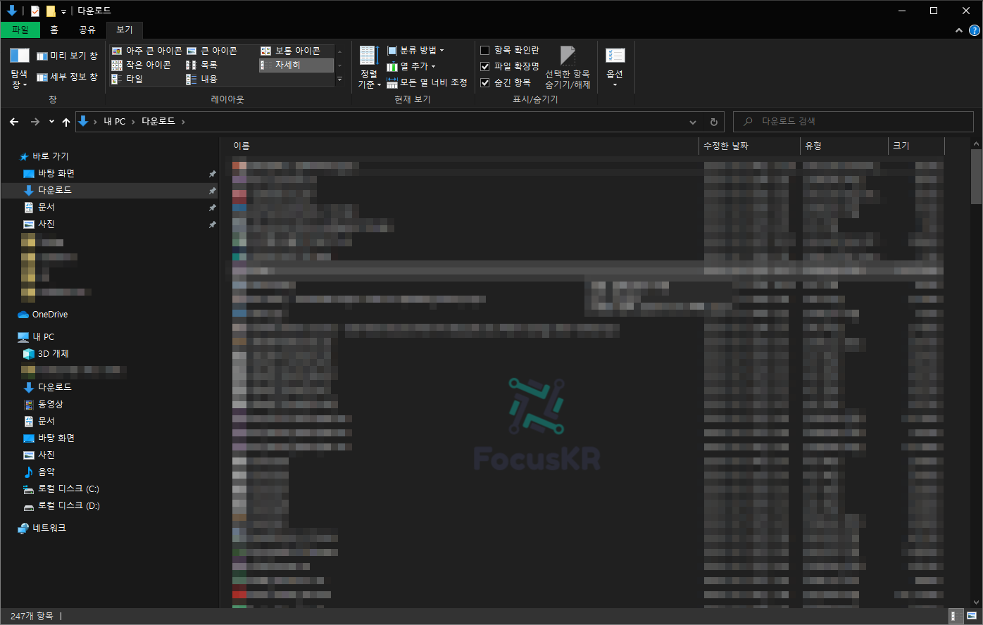Click the properties icon in title bar

(x=35, y=11)
